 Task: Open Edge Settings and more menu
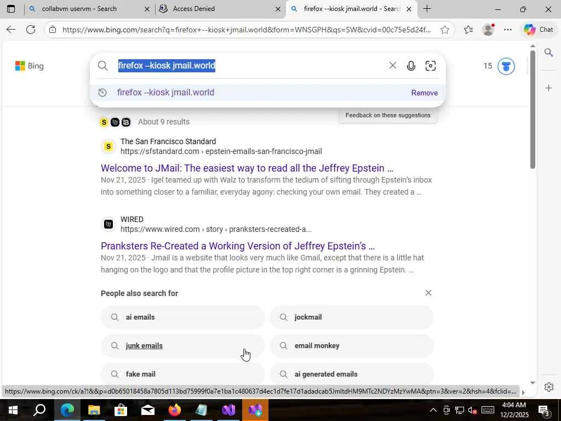(x=508, y=30)
